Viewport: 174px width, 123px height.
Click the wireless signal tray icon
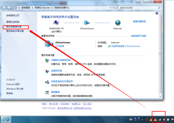tap(159, 119)
